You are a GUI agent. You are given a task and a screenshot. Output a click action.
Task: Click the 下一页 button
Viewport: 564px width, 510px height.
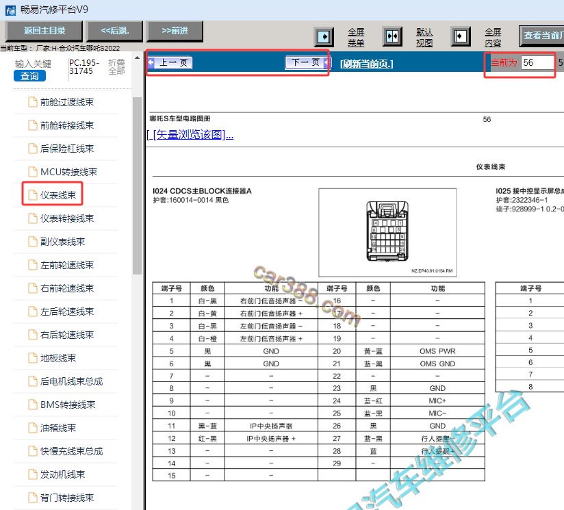click(x=307, y=62)
